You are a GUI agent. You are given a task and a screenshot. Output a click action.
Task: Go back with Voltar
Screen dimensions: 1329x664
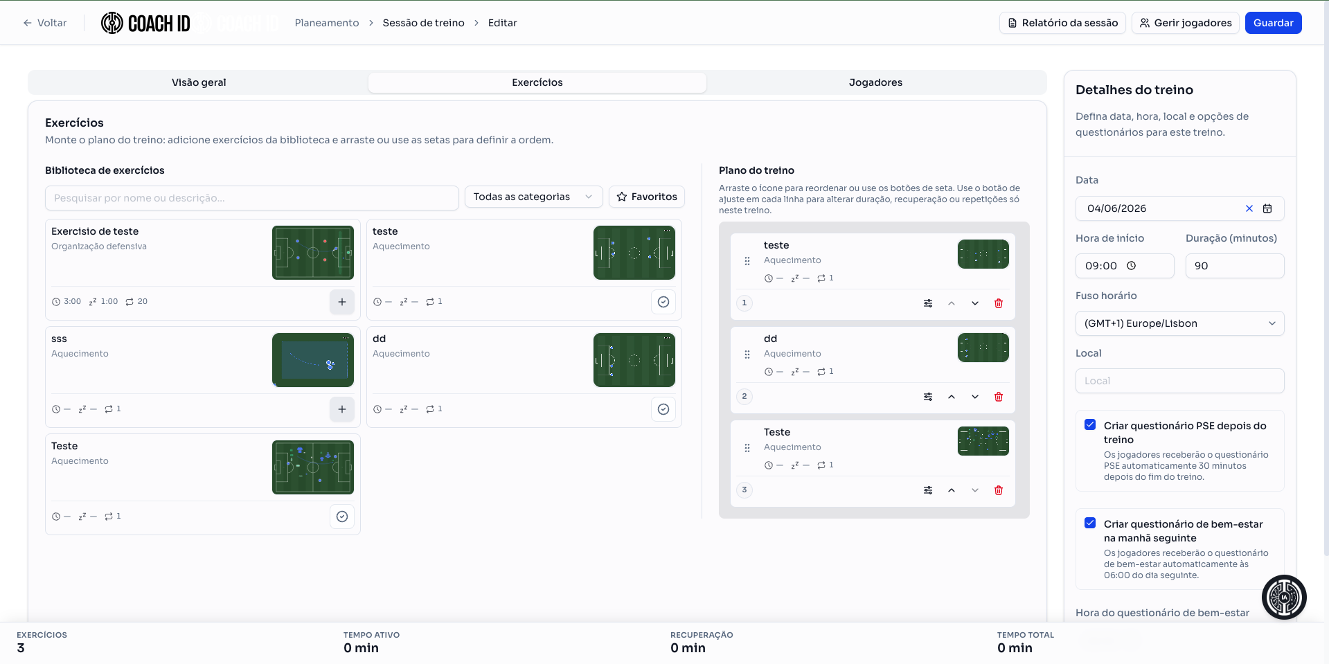tap(45, 23)
